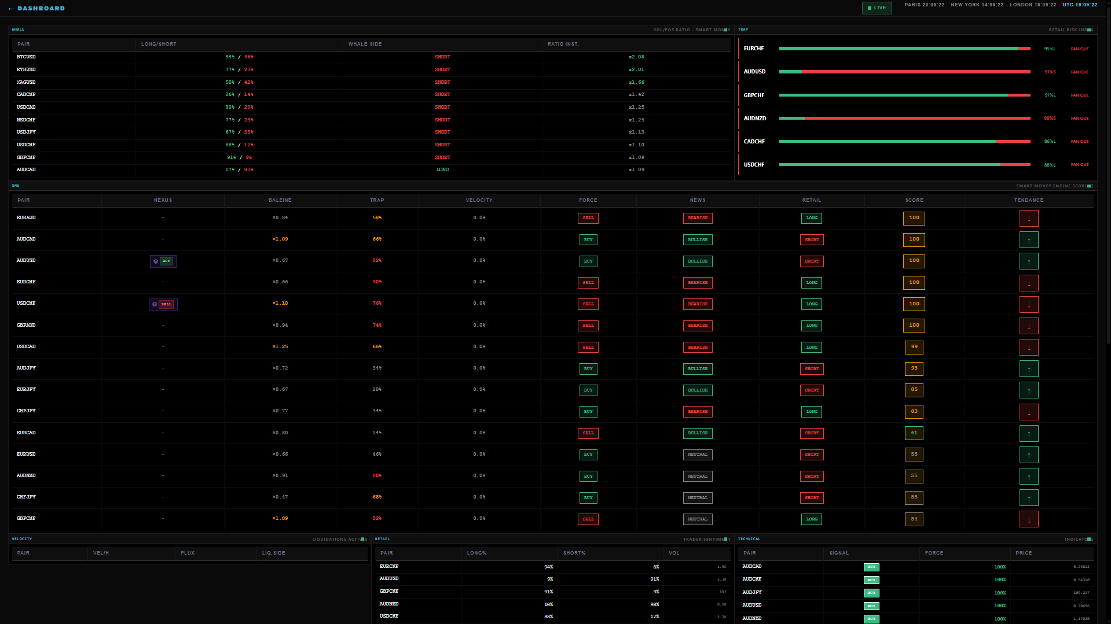
Task: Click the green indicator in TRAP panel header
Action: (x=1088, y=30)
